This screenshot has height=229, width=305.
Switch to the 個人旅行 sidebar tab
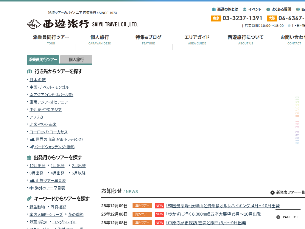(x=76, y=59)
